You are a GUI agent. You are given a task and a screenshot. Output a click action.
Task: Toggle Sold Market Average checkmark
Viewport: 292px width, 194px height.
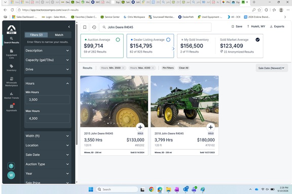pyautogui.click(x=258, y=39)
